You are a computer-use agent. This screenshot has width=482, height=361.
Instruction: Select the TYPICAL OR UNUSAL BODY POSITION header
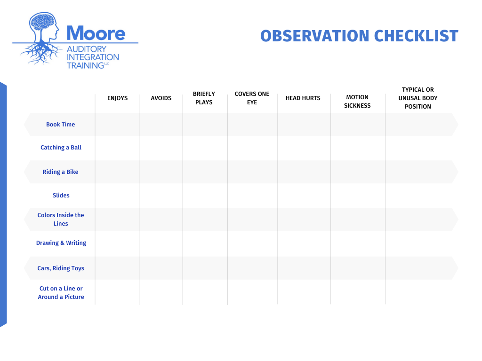pyautogui.click(x=418, y=98)
